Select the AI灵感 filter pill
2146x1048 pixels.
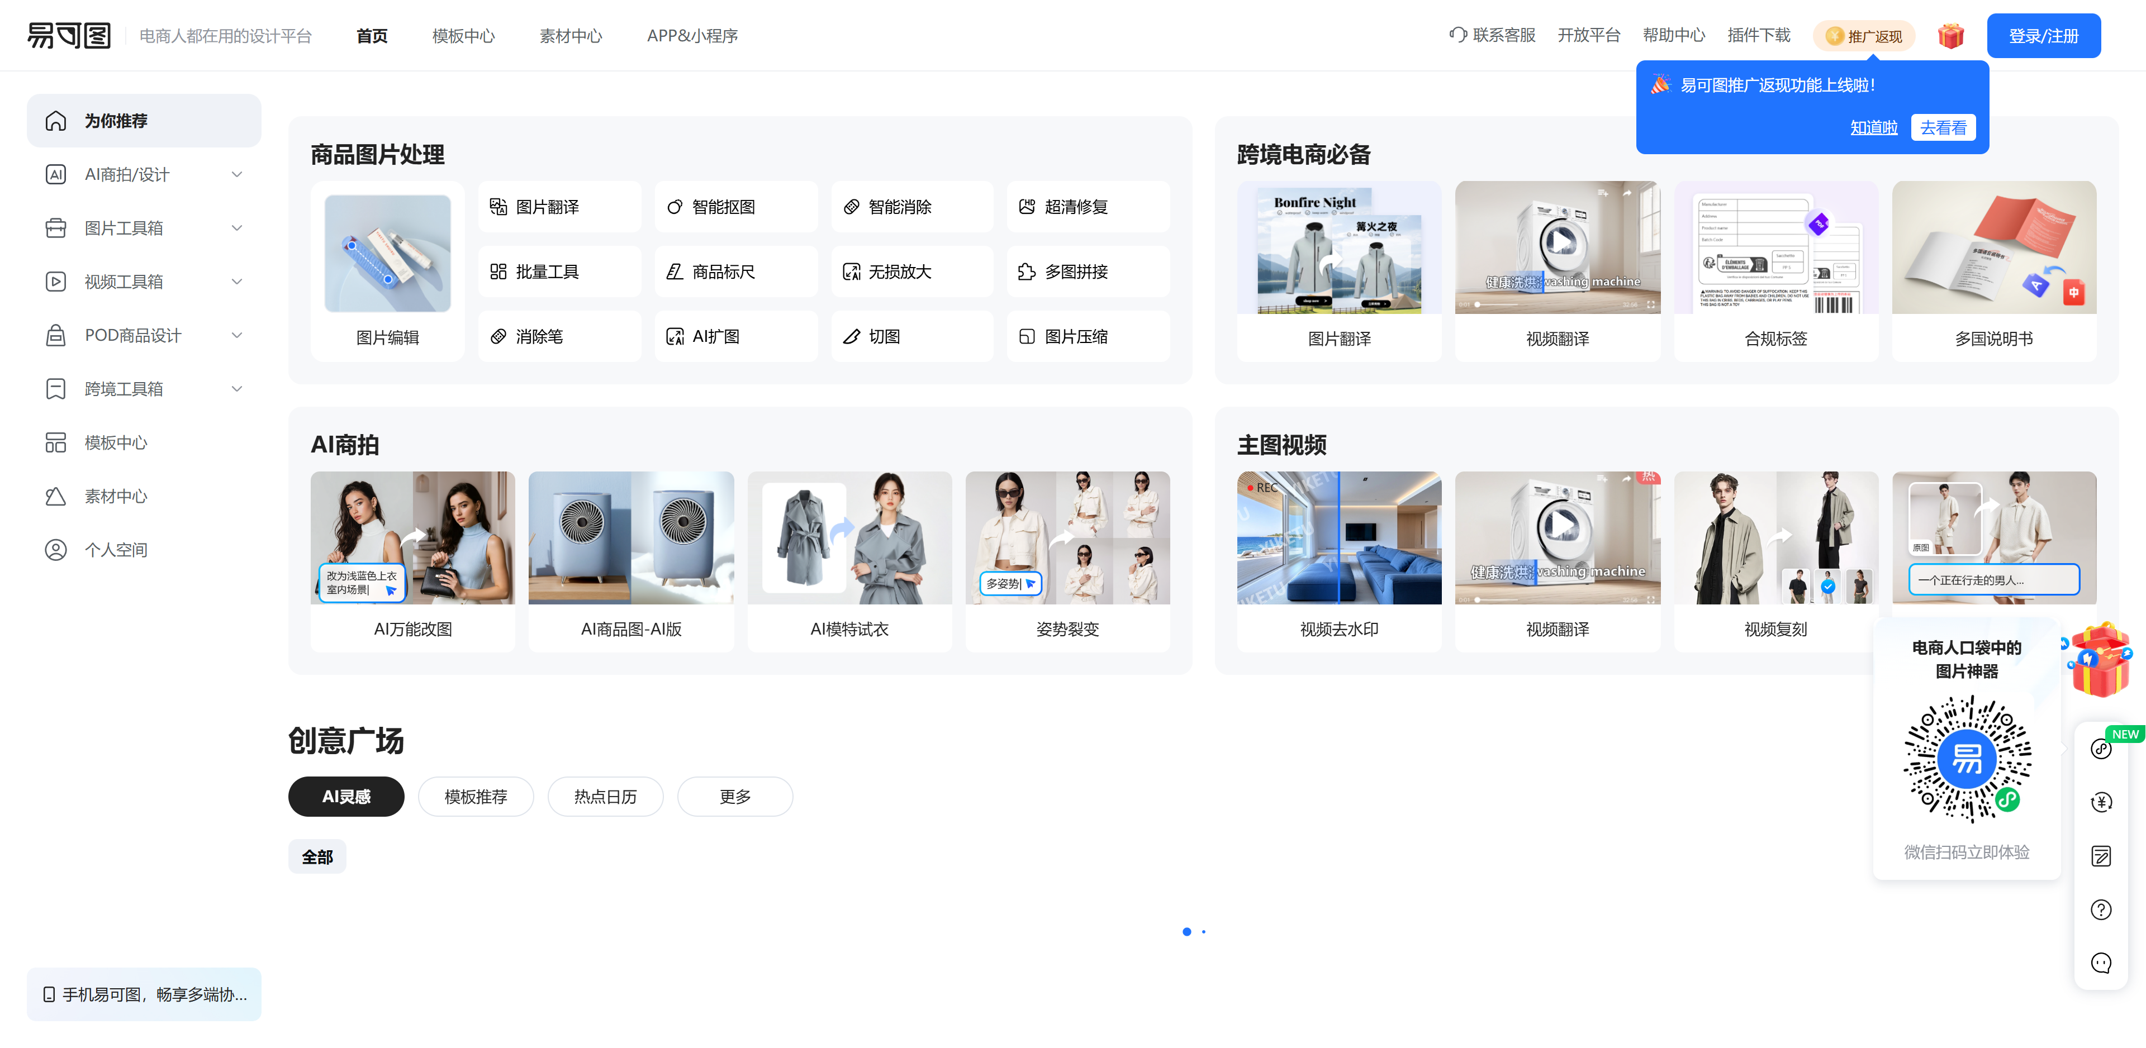[x=346, y=797]
